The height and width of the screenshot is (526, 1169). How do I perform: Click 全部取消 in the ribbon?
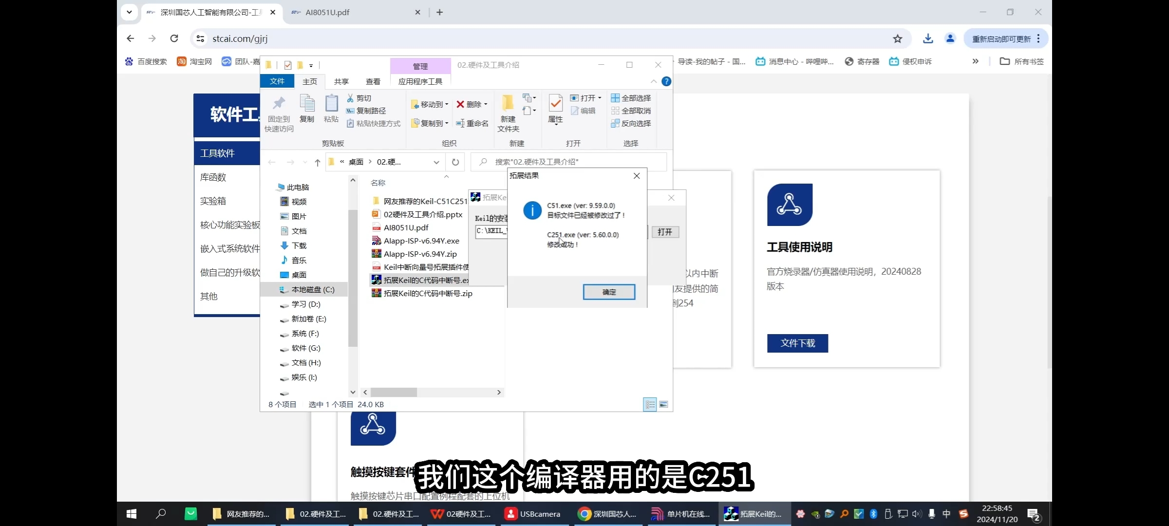[631, 111]
